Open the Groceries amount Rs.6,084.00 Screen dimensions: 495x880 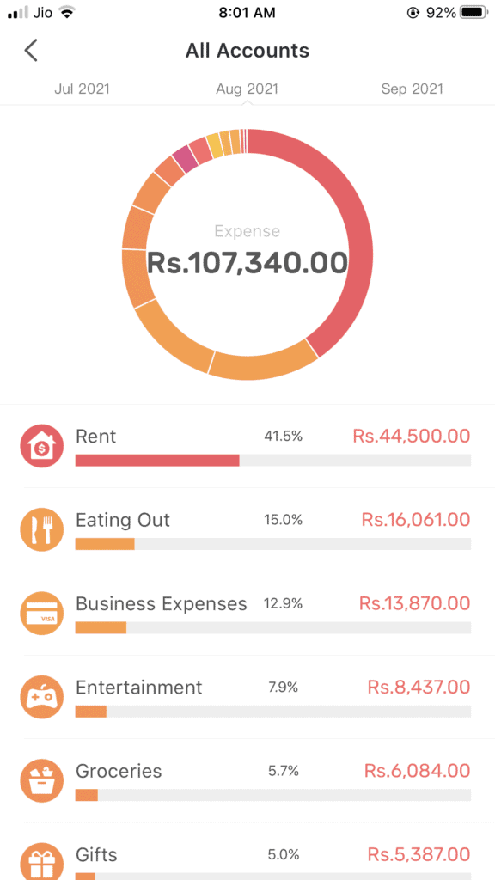click(x=417, y=771)
